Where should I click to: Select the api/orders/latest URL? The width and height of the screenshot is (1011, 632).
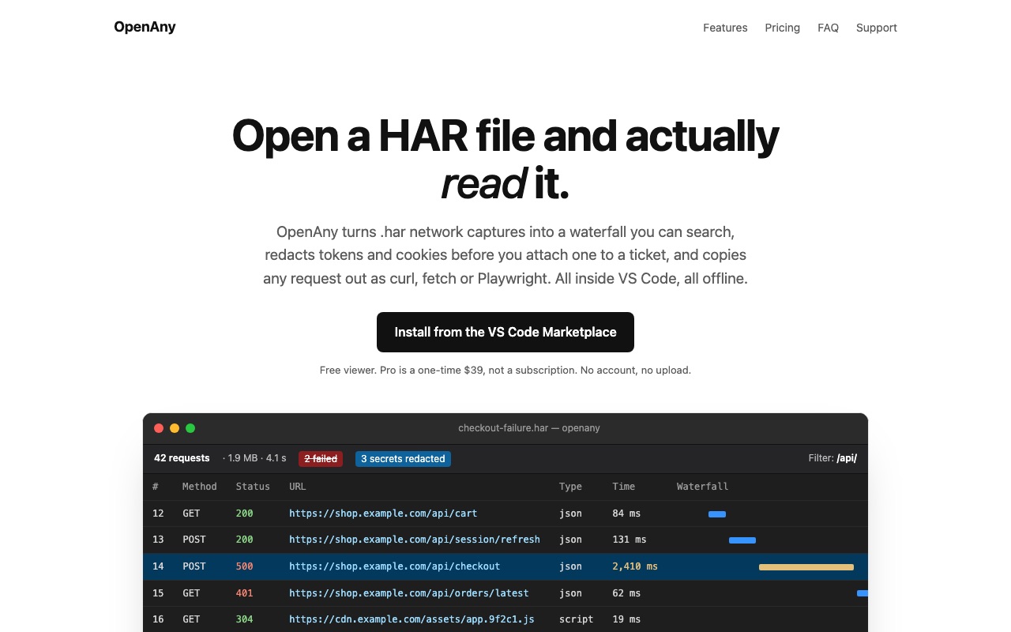(x=409, y=592)
